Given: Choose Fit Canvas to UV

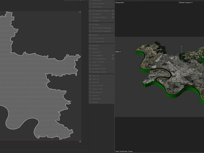Looking at the screenshot, I should [101, 42].
